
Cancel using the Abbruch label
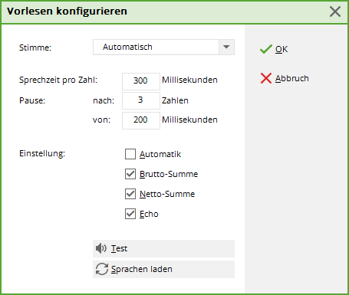[x=292, y=78]
